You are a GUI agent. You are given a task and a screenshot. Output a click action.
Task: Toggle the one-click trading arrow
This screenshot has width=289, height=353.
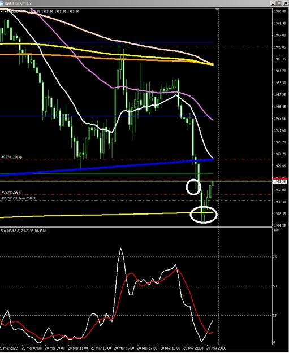(x=1, y=11)
